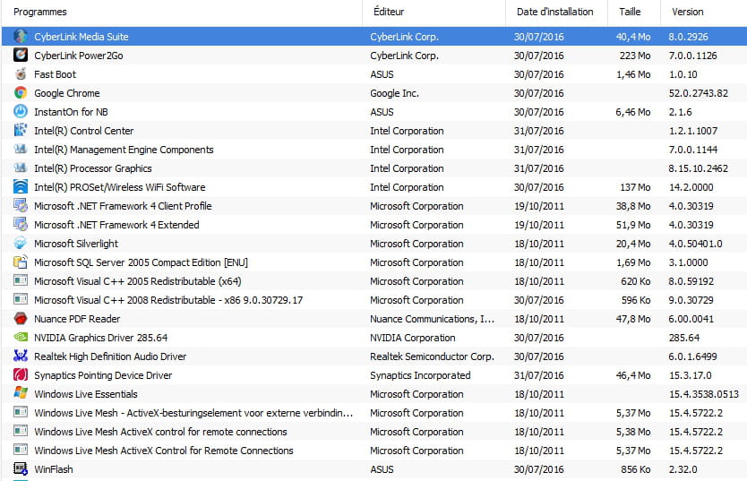Sort by Date d'installation column header
747x481 pixels.
click(x=555, y=12)
